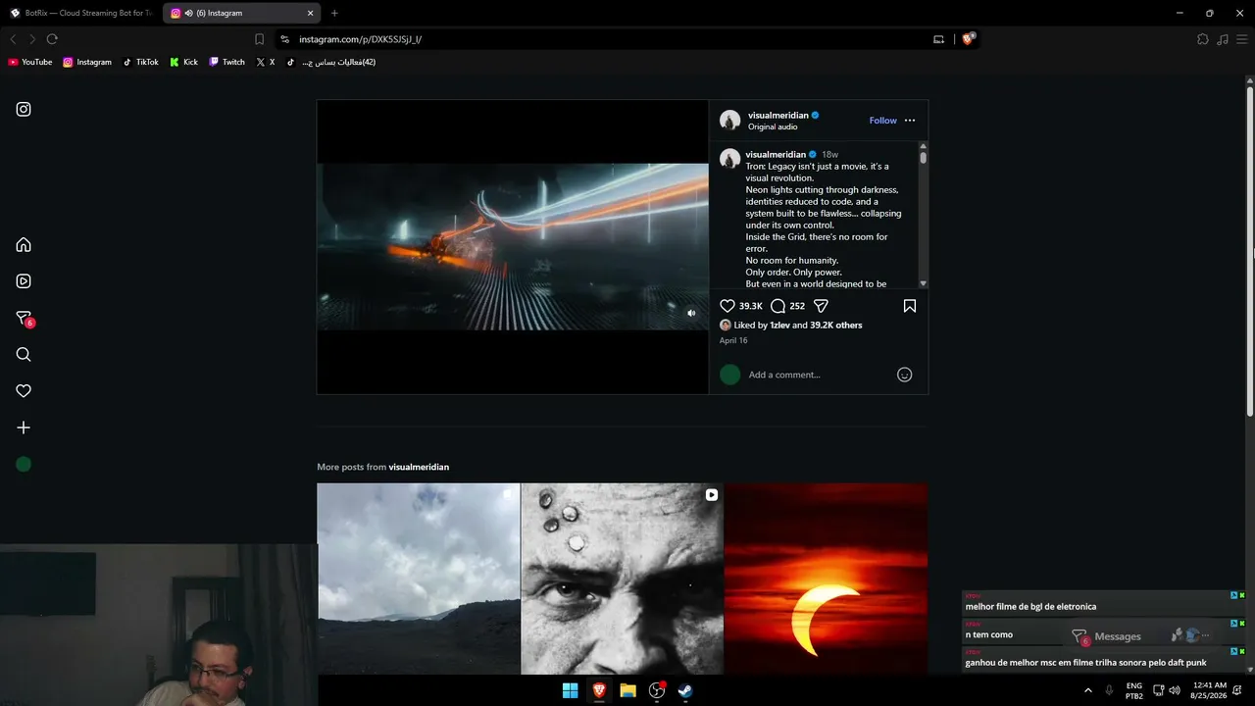Open the X bookmark
The image size is (1255, 706).
[x=266, y=62]
